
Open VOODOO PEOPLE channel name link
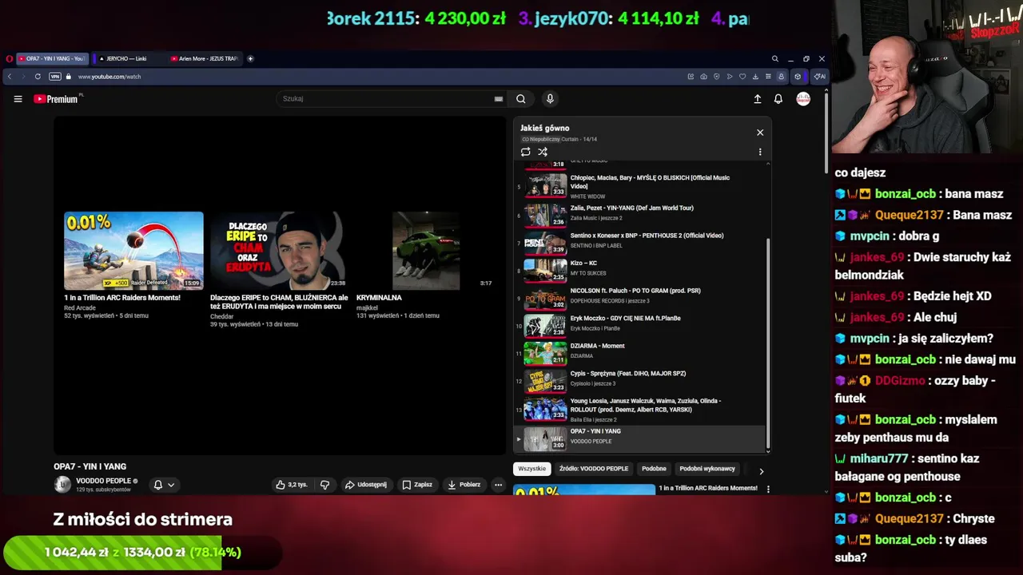point(103,481)
